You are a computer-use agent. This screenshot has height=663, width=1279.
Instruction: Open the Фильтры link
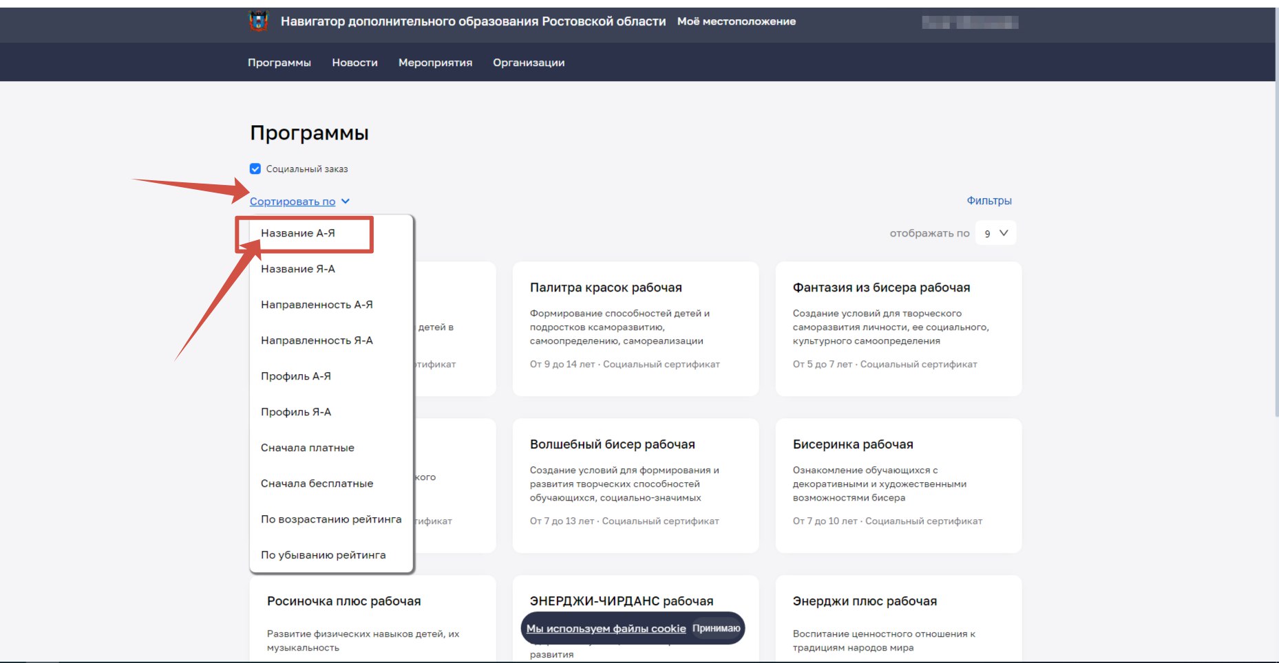coord(989,201)
